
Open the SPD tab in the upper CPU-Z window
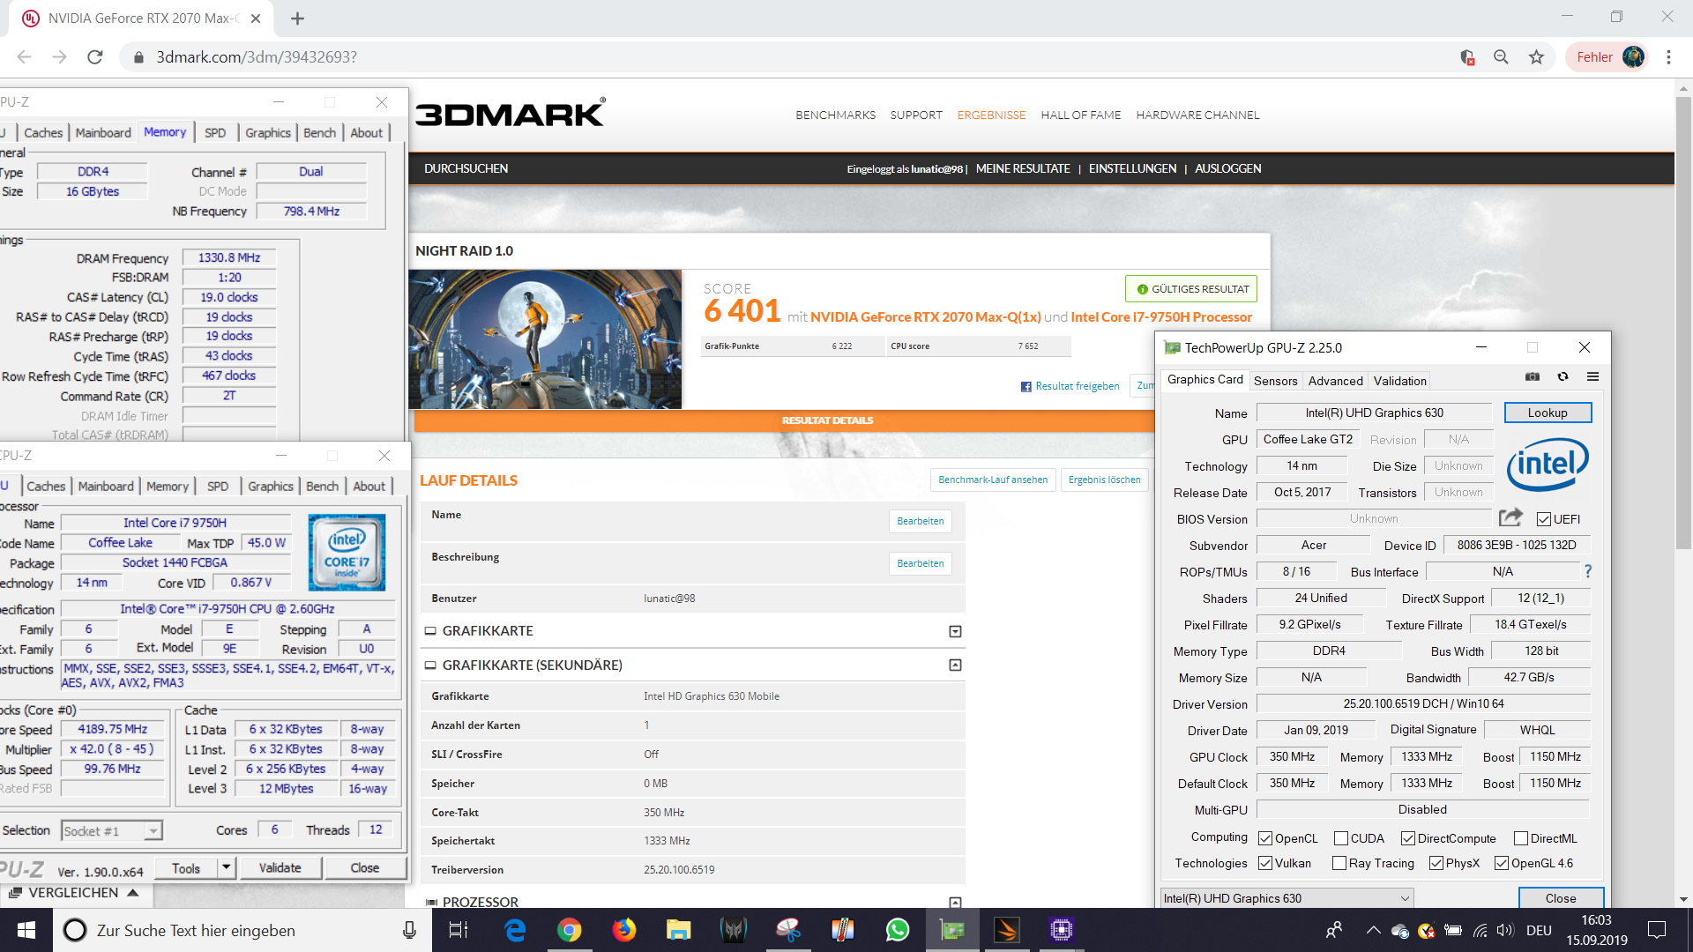pyautogui.click(x=215, y=132)
